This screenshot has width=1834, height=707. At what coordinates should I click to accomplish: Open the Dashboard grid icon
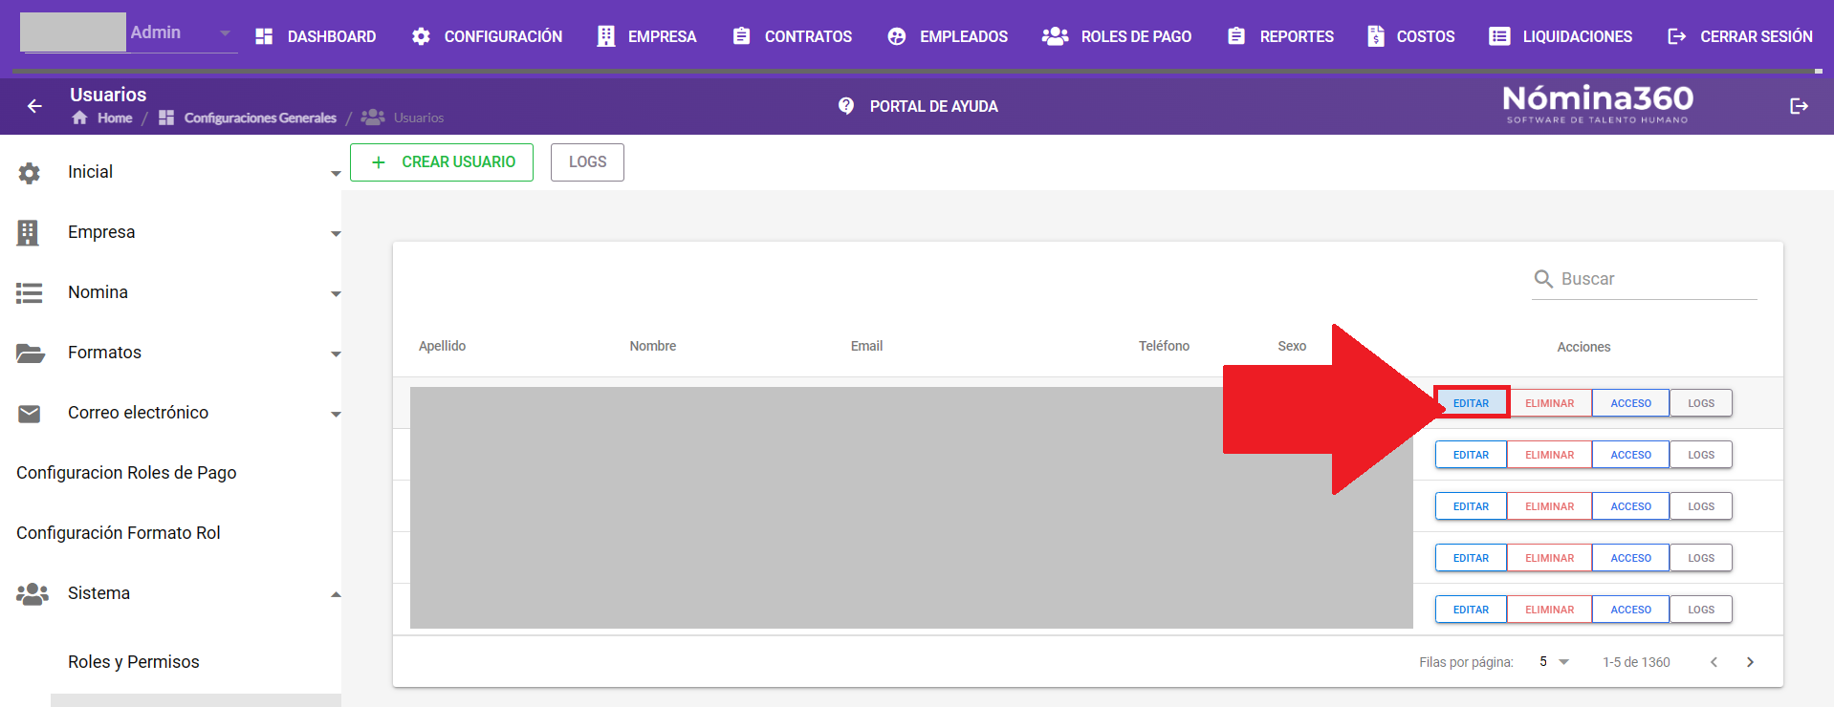pos(265,36)
